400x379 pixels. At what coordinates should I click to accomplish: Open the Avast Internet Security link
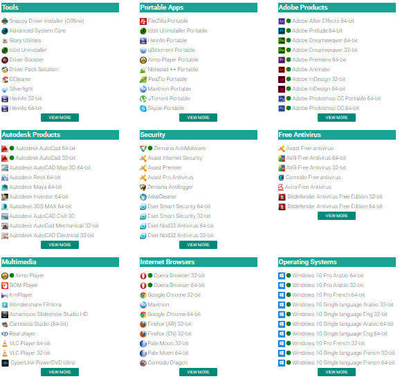tap(175, 158)
